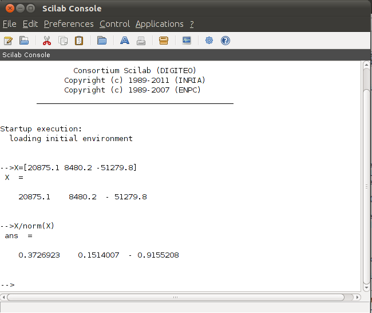The height and width of the screenshot is (313, 372).
Task: Click the Open file toolbar icon
Action: coord(24,41)
